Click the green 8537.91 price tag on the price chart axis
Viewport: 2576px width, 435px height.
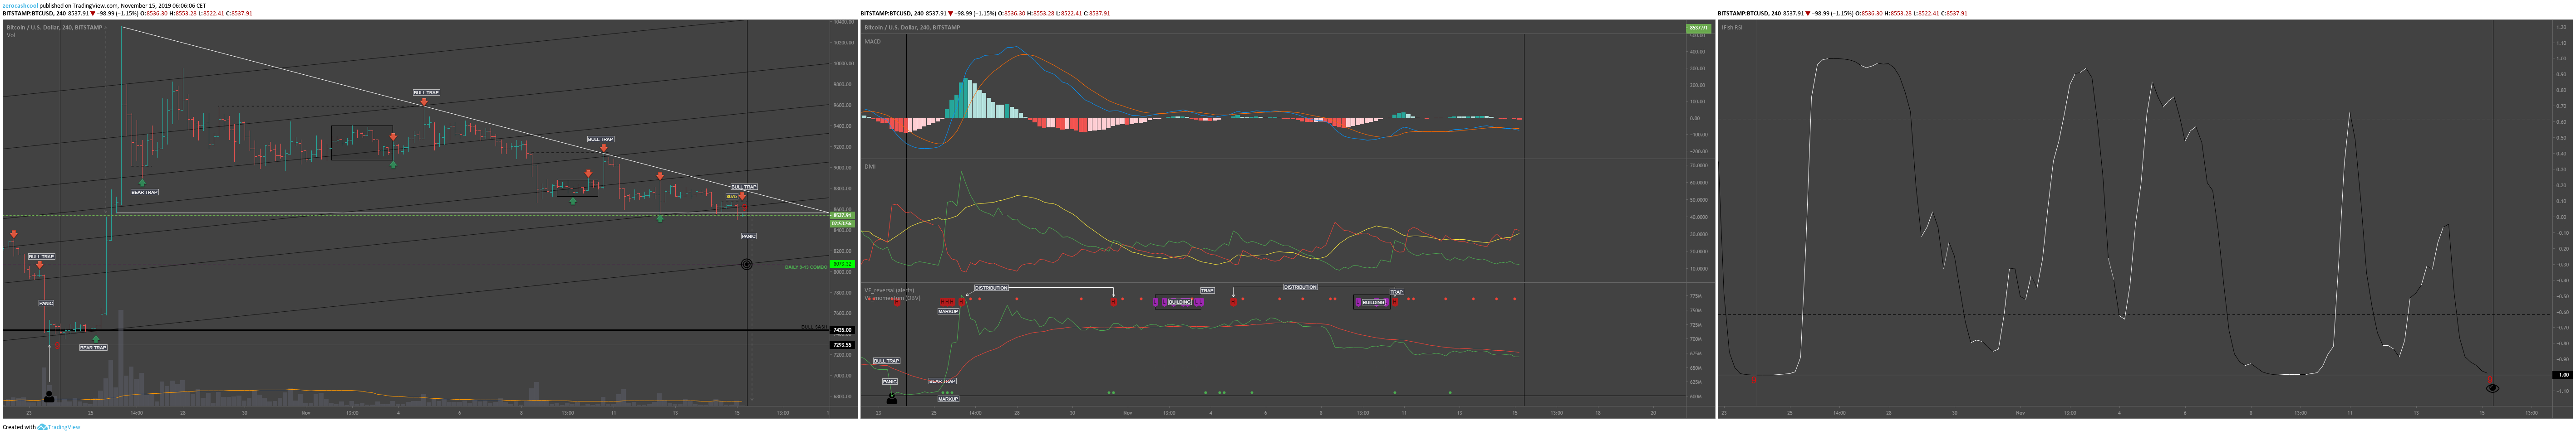point(842,216)
